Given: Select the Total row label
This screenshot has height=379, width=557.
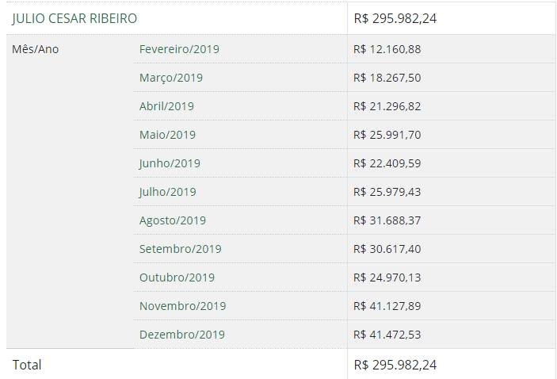Looking at the screenshot, I should click(27, 365).
